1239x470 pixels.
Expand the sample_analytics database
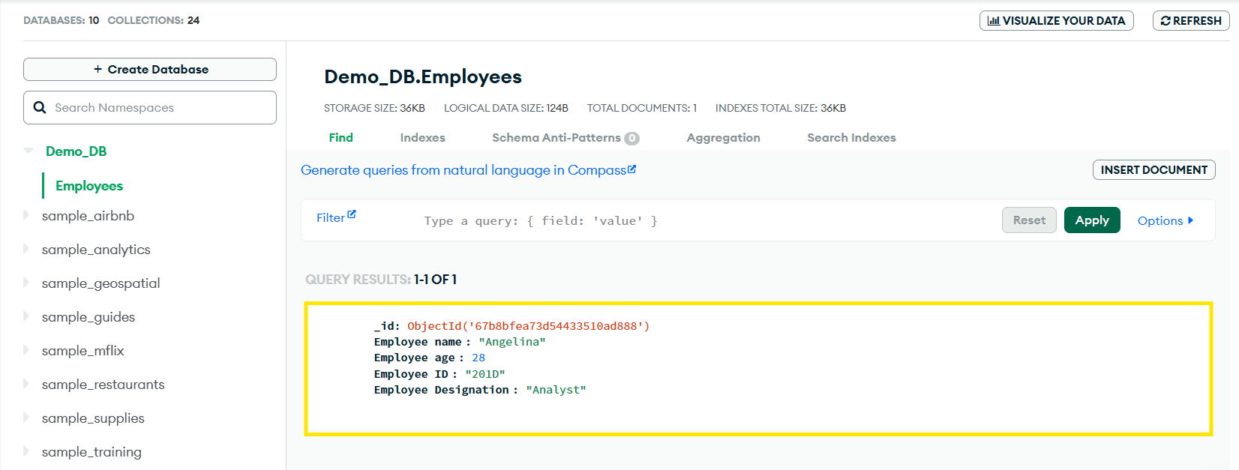(x=26, y=250)
